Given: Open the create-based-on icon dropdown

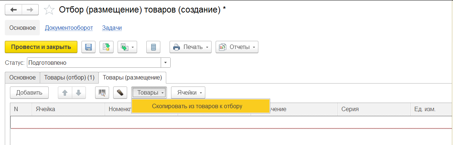Looking at the screenshot, I should pos(127,47).
